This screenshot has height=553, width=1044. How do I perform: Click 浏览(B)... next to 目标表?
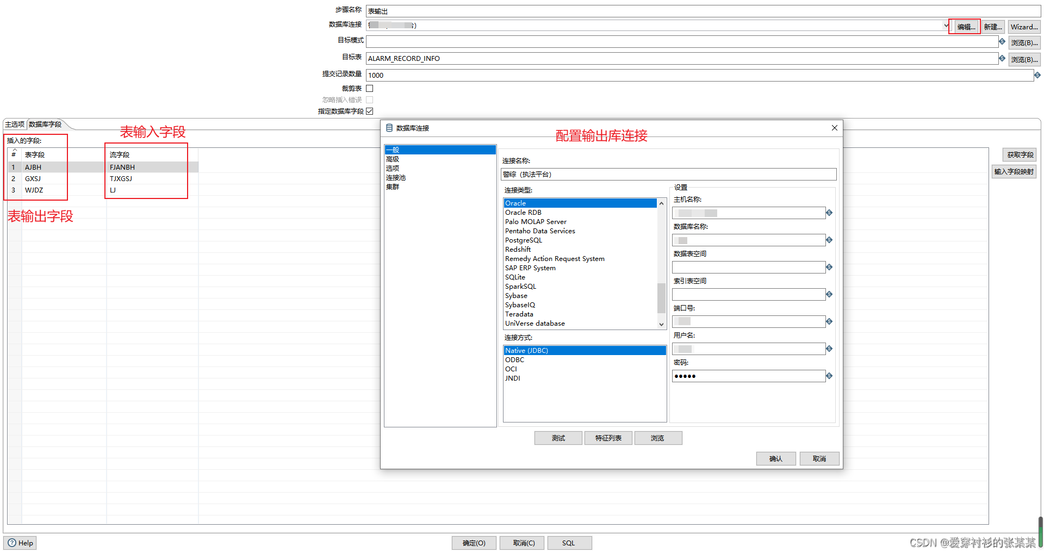tap(1024, 60)
